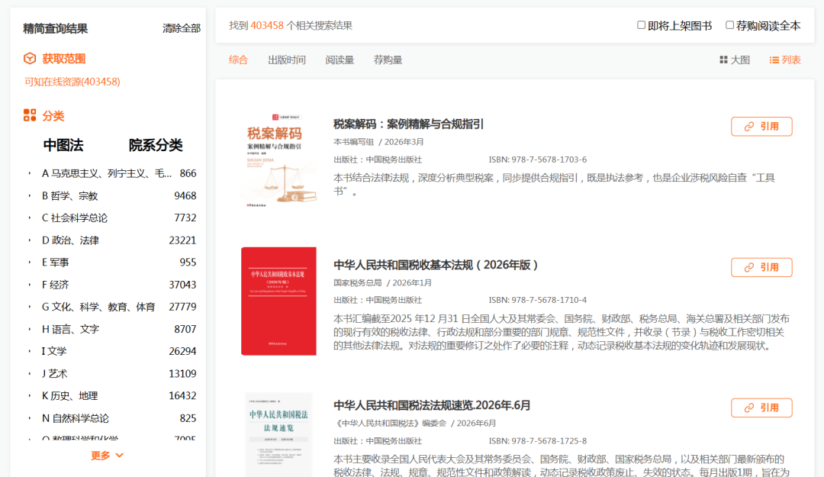Screen dimensions: 824x477
Task: Click the ISBN 978-7-5678-1703-6 text
Action: click(x=538, y=160)
